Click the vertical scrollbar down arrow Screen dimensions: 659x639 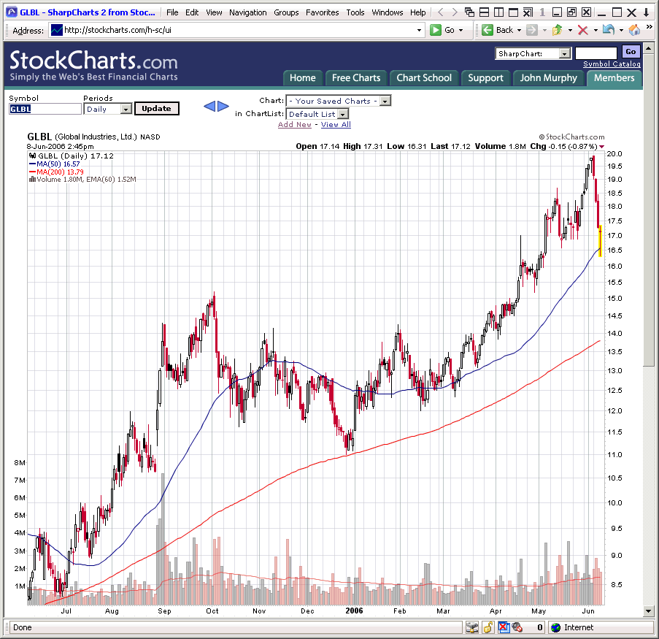pyautogui.click(x=649, y=611)
